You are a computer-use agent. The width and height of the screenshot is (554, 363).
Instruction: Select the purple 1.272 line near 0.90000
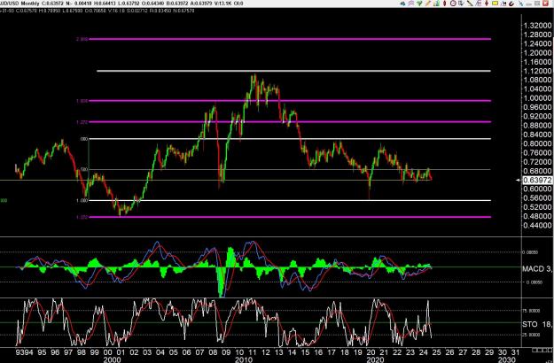[x=290, y=121]
